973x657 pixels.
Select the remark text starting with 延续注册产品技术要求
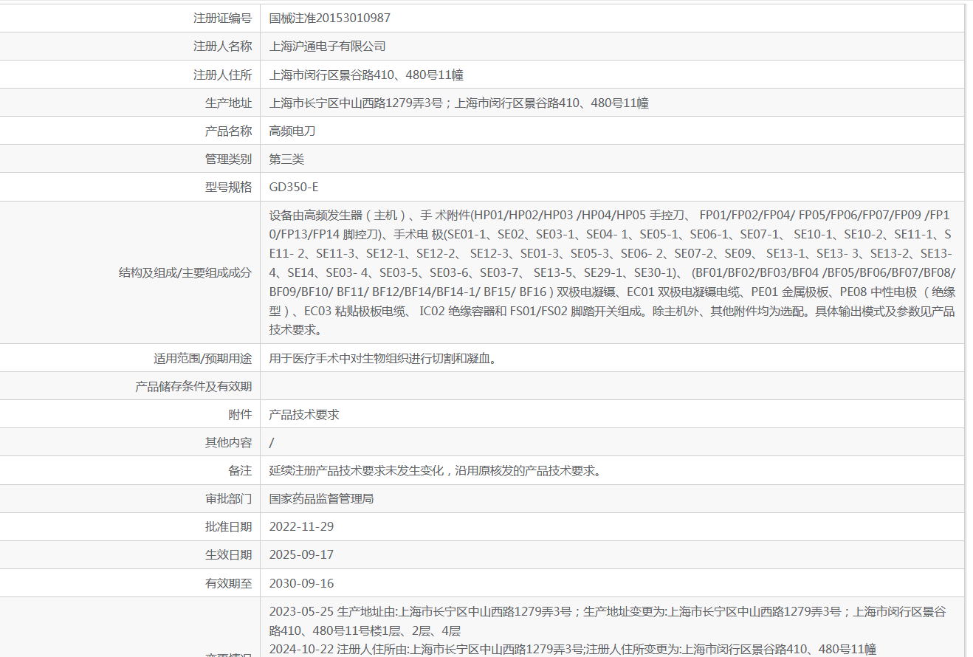pyautogui.click(x=436, y=470)
